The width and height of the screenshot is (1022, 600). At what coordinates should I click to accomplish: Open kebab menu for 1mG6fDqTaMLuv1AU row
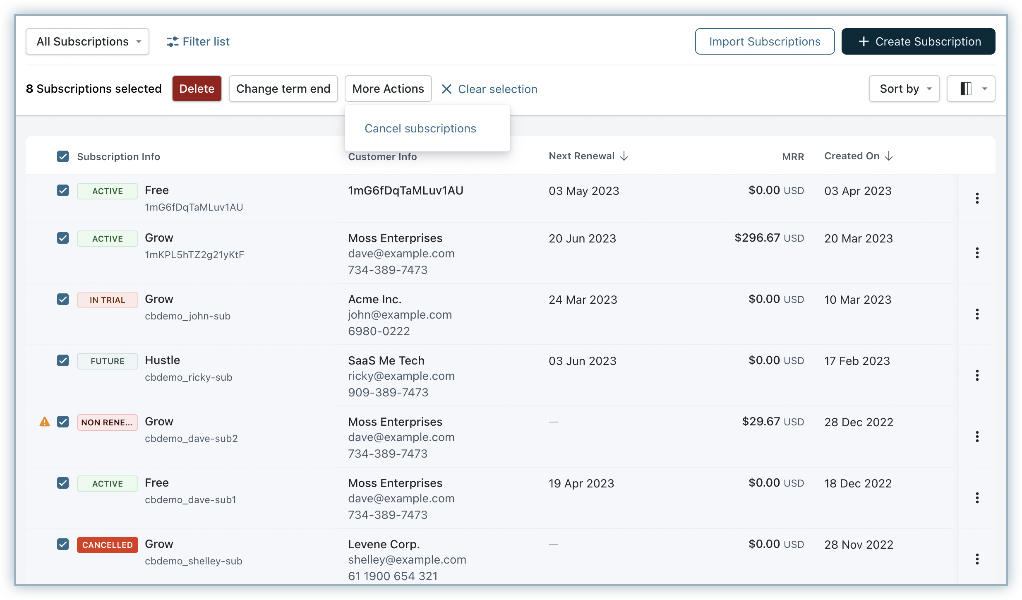click(x=977, y=198)
